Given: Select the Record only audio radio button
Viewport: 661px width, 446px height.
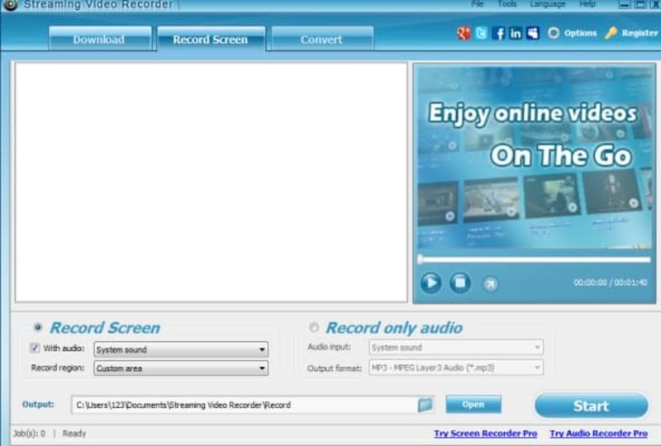Looking at the screenshot, I should [x=314, y=327].
